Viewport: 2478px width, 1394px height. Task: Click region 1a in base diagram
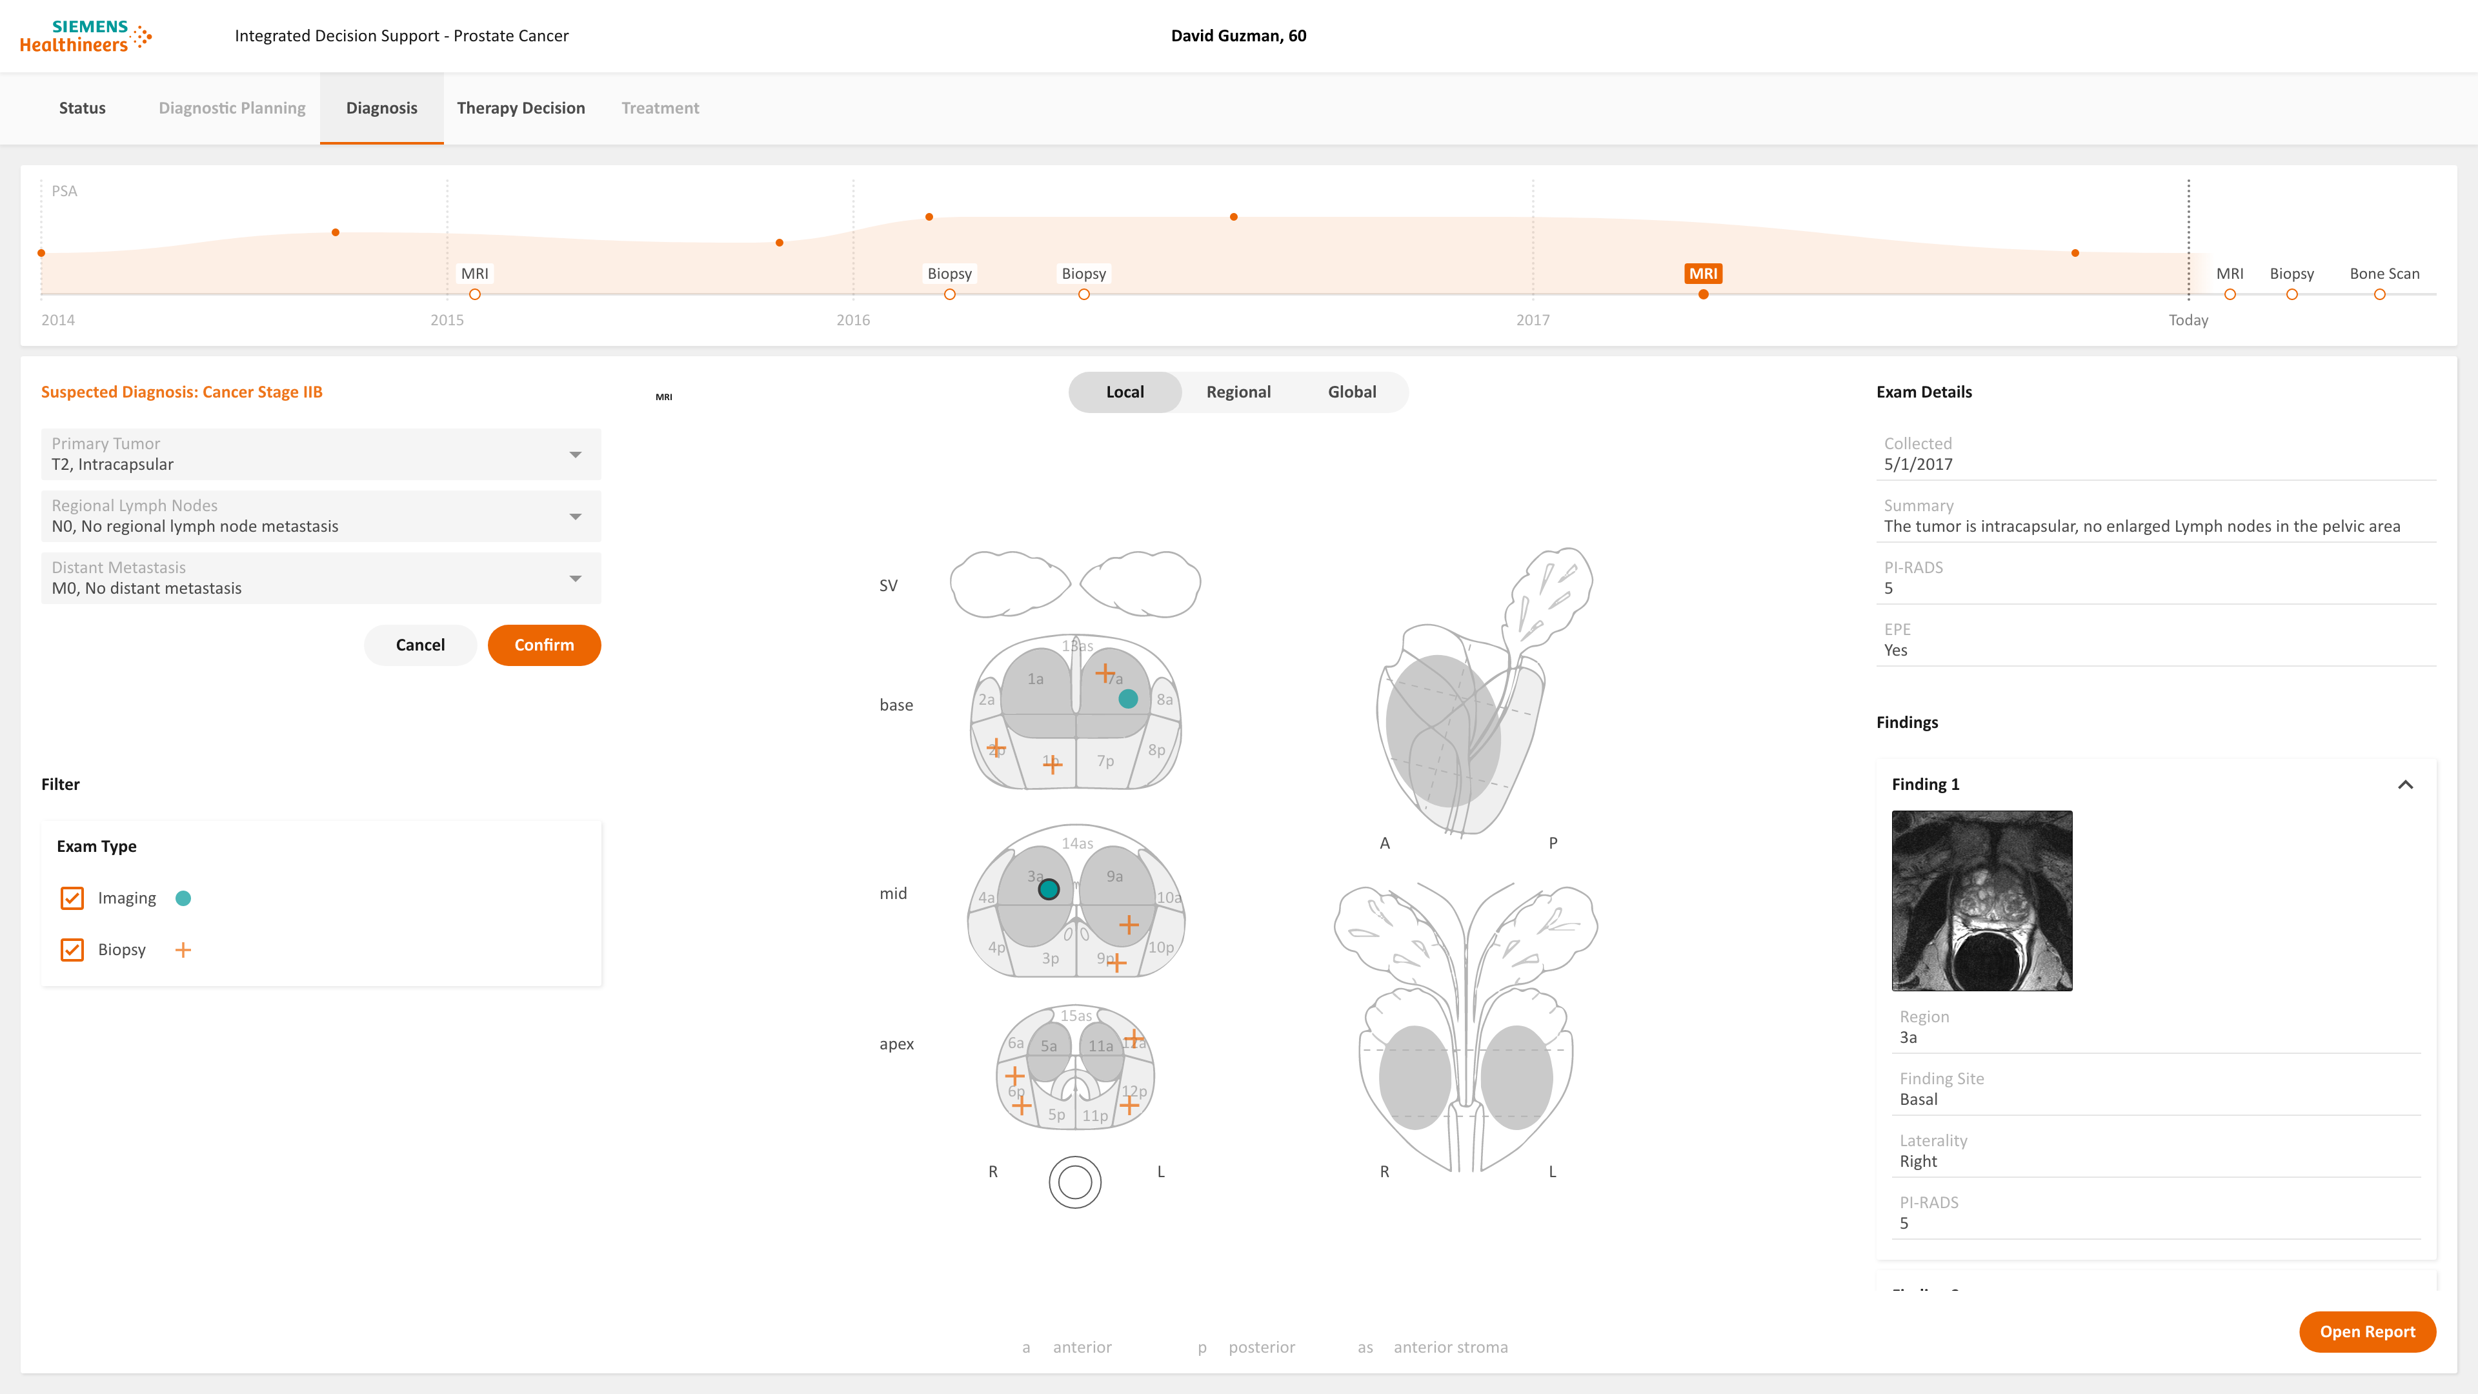click(x=1035, y=678)
